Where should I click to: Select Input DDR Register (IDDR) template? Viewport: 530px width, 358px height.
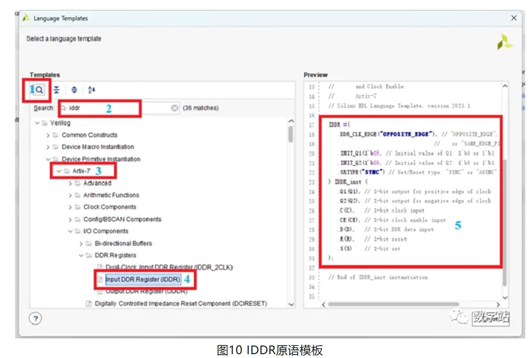coord(143,279)
